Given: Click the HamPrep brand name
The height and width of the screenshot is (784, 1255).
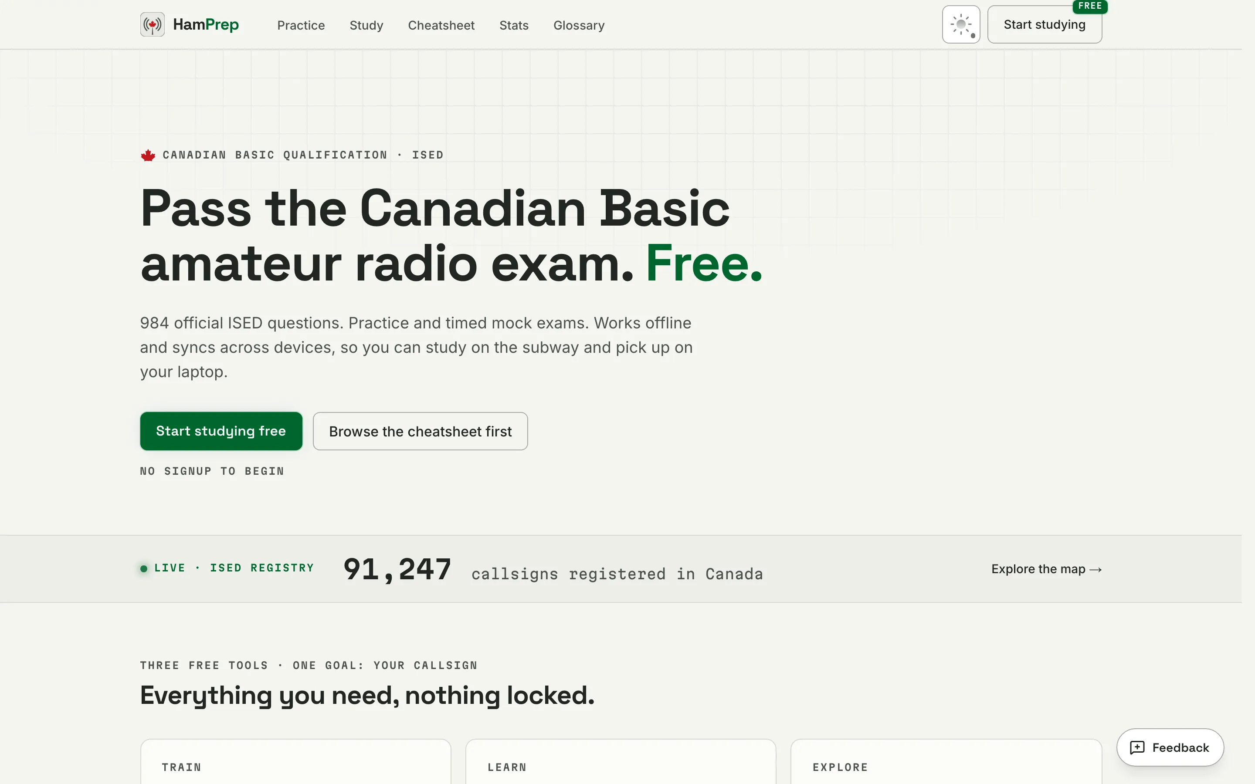Looking at the screenshot, I should coord(206,24).
